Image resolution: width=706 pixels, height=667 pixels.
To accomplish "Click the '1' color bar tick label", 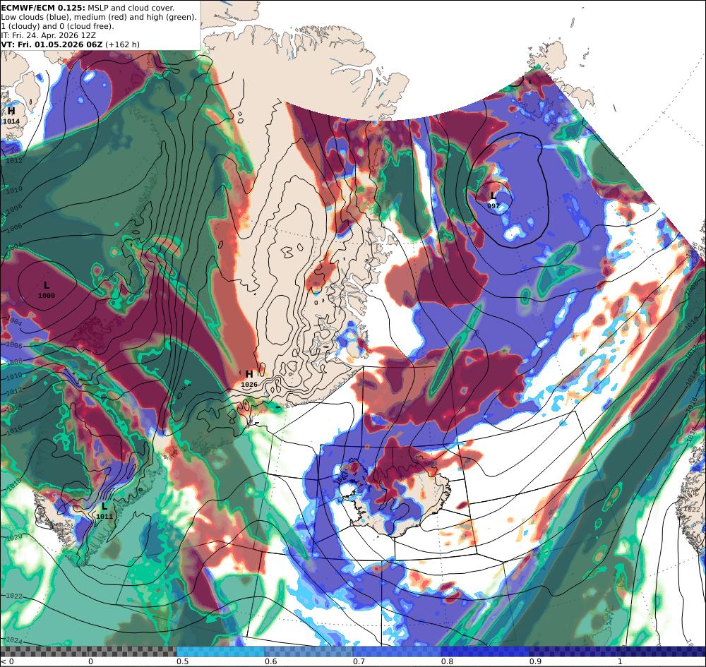I will pyautogui.click(x=620, y=661).
